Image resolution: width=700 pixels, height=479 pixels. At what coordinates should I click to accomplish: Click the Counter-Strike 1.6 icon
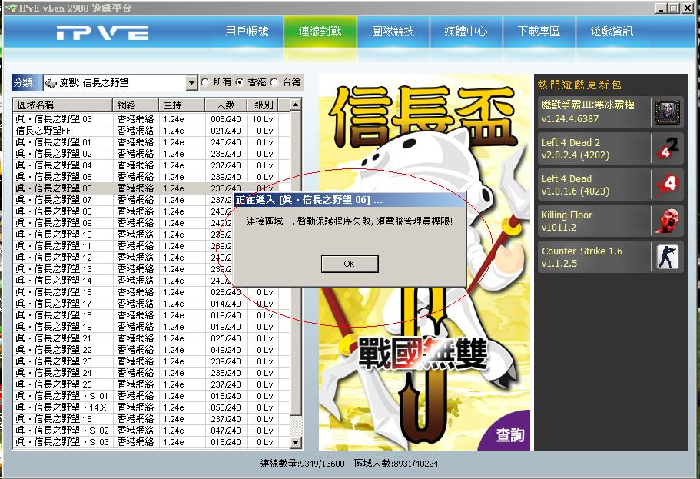[x=668, y=257]
